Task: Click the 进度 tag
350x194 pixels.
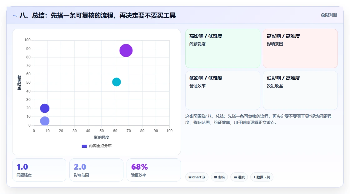Action: pyautogui.click(x=239, y=177)
